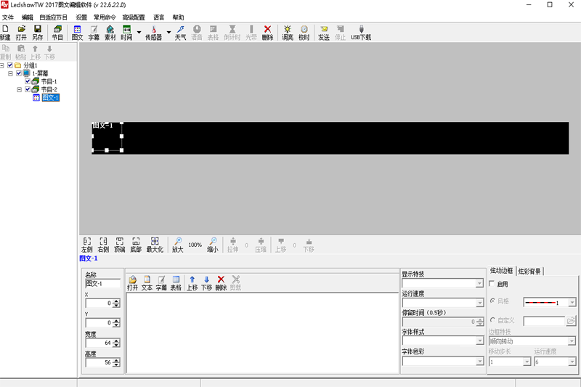Click the 放大 zoom in icon
Screen dimensions: 581x387
pos(177,245)
